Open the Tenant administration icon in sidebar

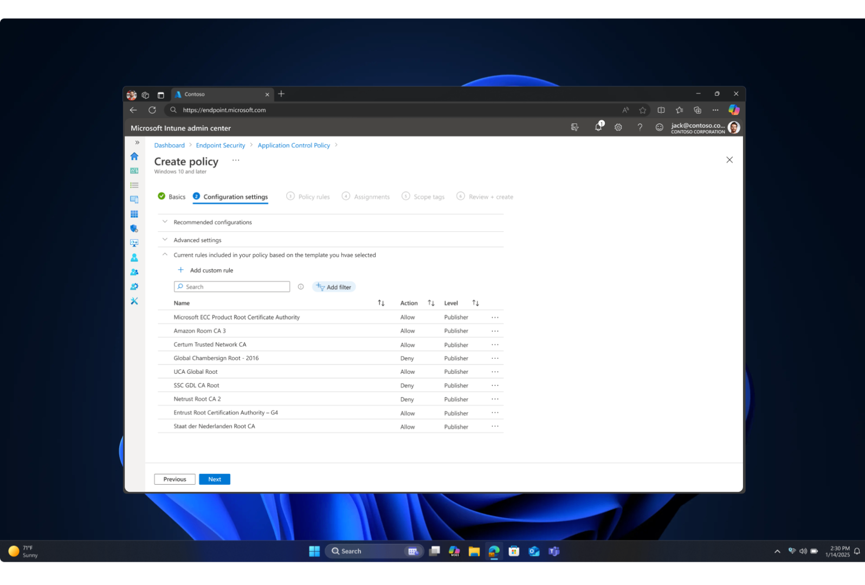(x=134, y=287)
